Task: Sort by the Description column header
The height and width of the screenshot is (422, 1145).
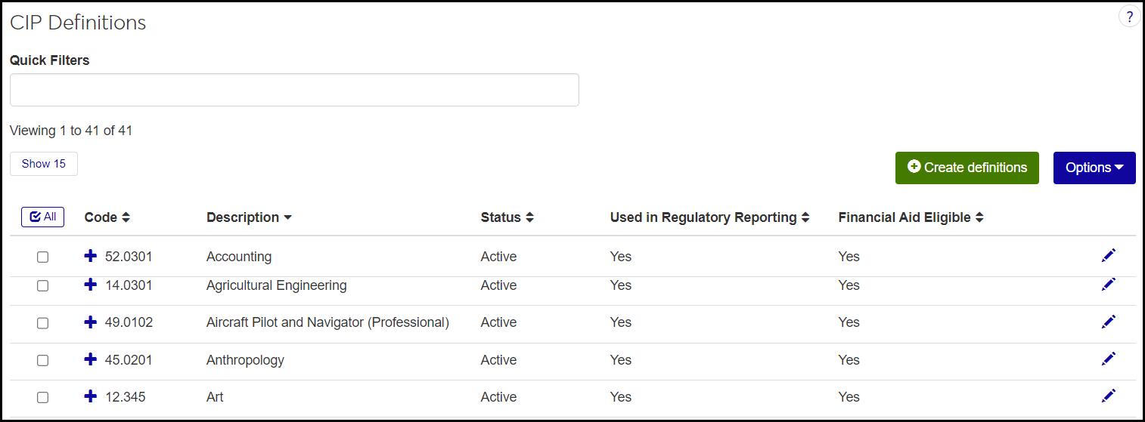Action: pos(249,217)
